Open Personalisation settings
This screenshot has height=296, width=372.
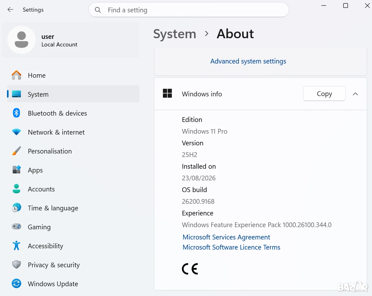[x=50, y=151]
